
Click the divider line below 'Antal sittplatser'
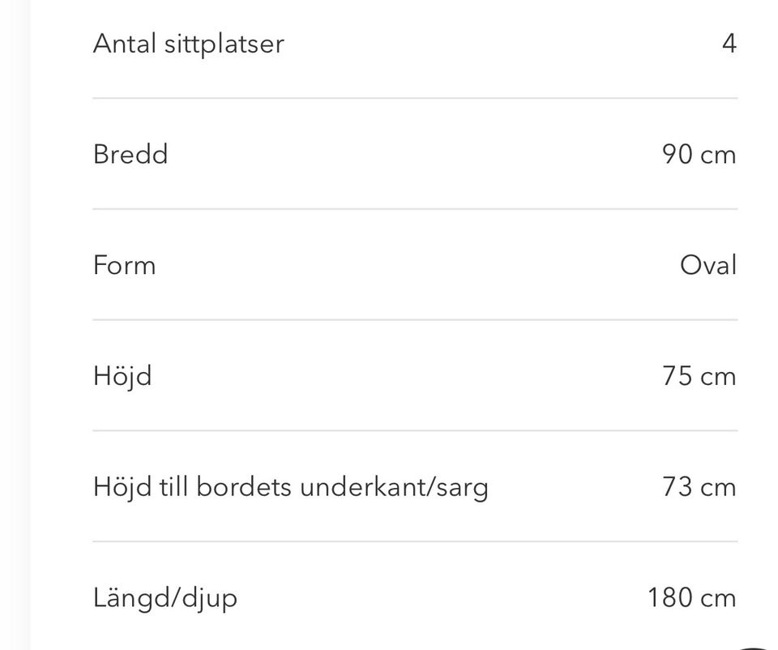415,98
